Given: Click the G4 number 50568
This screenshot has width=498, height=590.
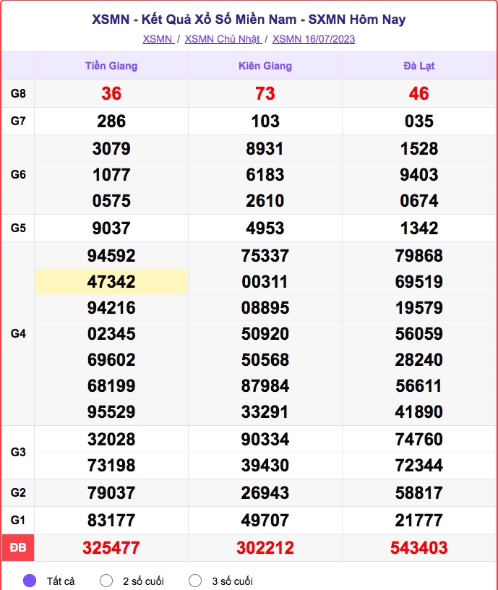Looking at the screenshot, I should 265,360.
